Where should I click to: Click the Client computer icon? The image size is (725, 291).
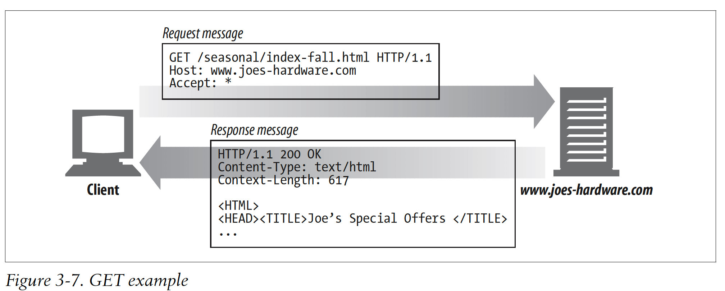[x=103, y=142]
